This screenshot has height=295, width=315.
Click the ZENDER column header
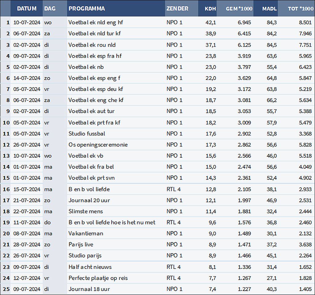(x=181, y=8)
